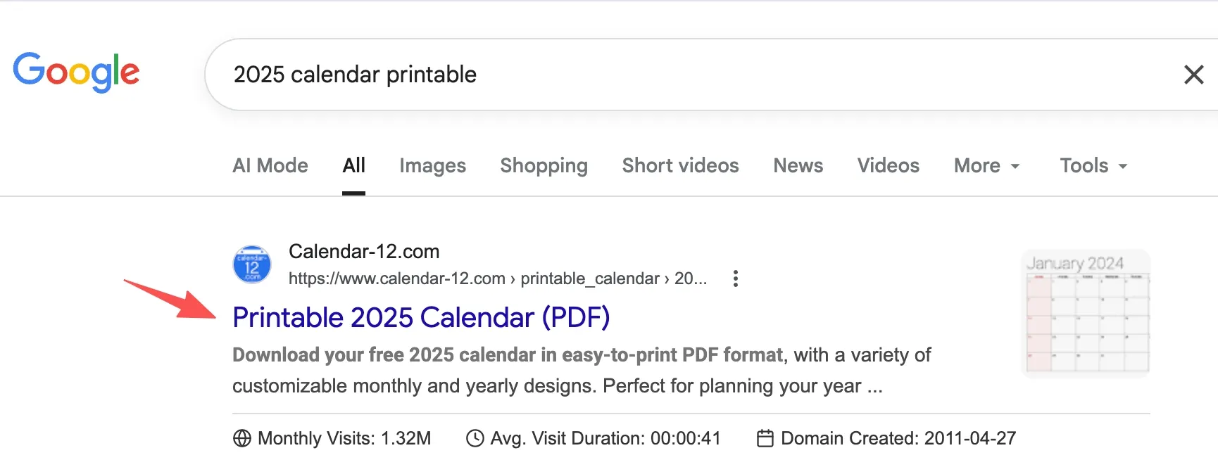Switch to the News search tab

798,166
